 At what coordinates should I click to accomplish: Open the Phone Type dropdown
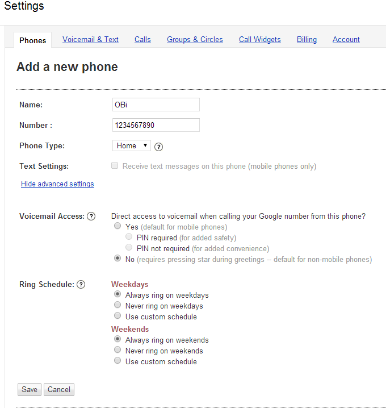click(131, 146)
